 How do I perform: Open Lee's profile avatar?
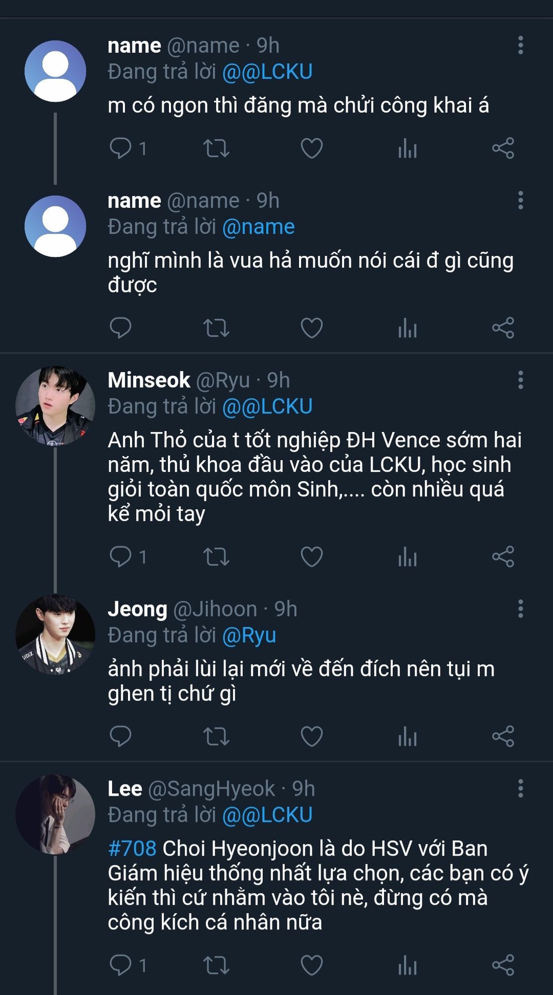click(x=55, y=814)
